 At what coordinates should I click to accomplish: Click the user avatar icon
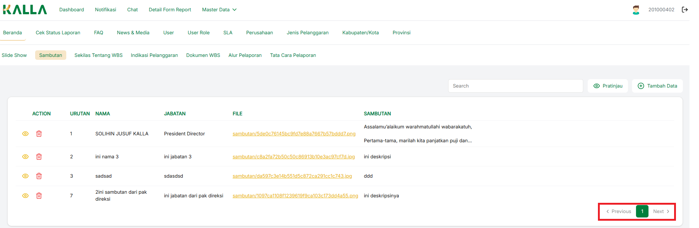click(636, 10)
